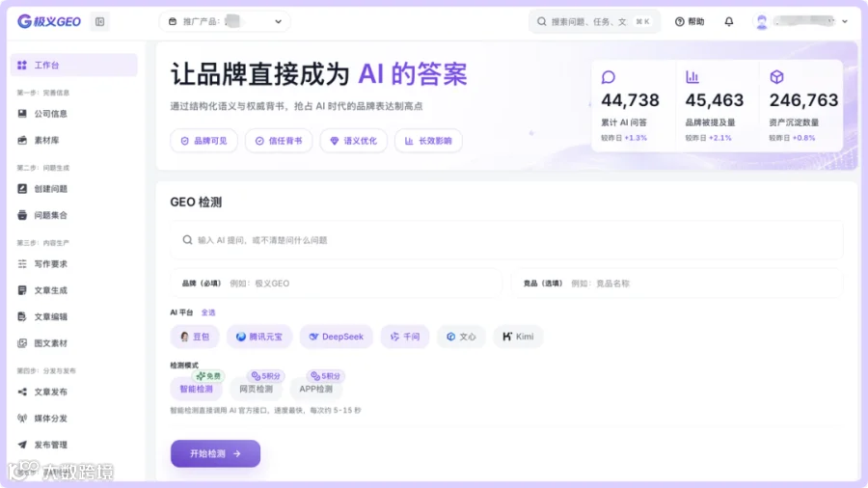Click 全选 to select all platforms
The width and height of the screenshot is (868, 488).
pyautogui.click(x=208, y=312)
